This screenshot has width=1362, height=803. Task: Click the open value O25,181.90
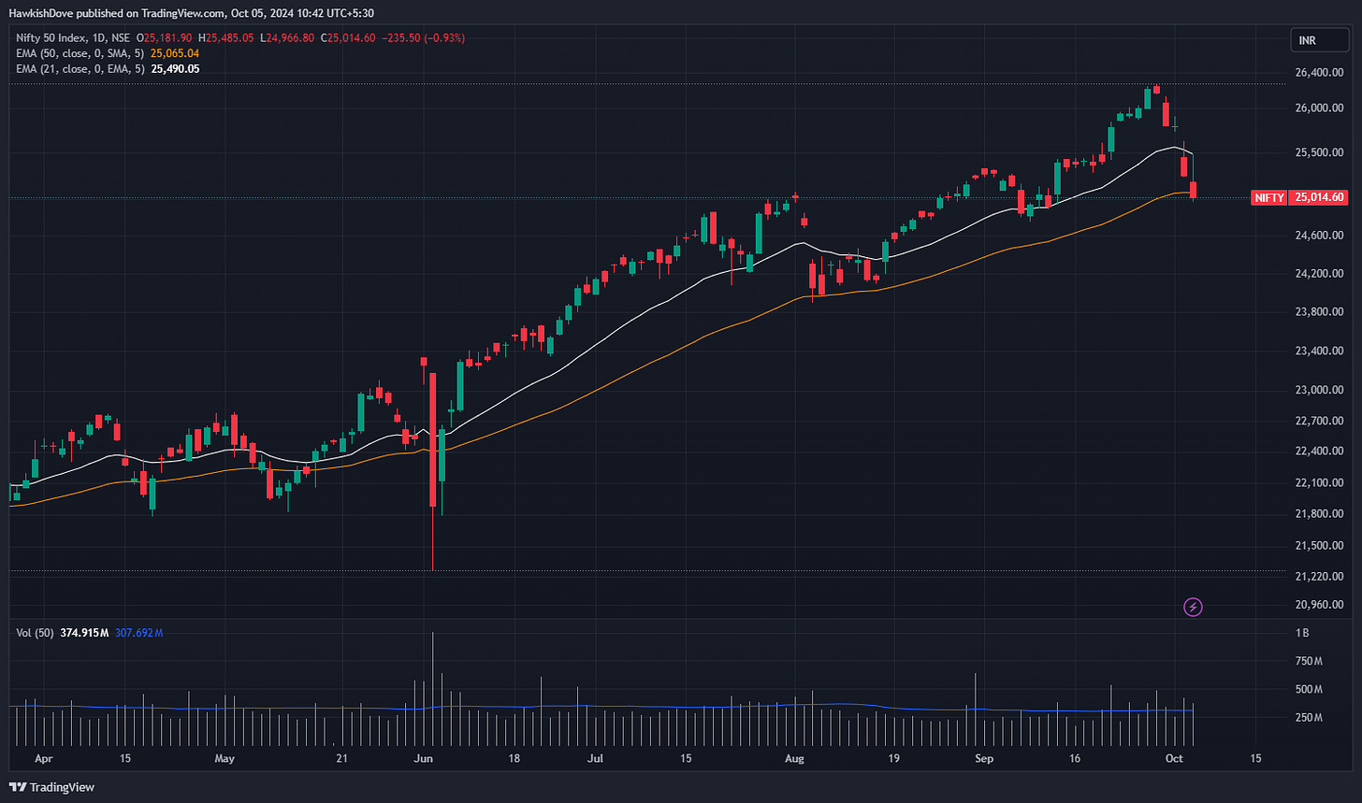click(x=165, y=38)
